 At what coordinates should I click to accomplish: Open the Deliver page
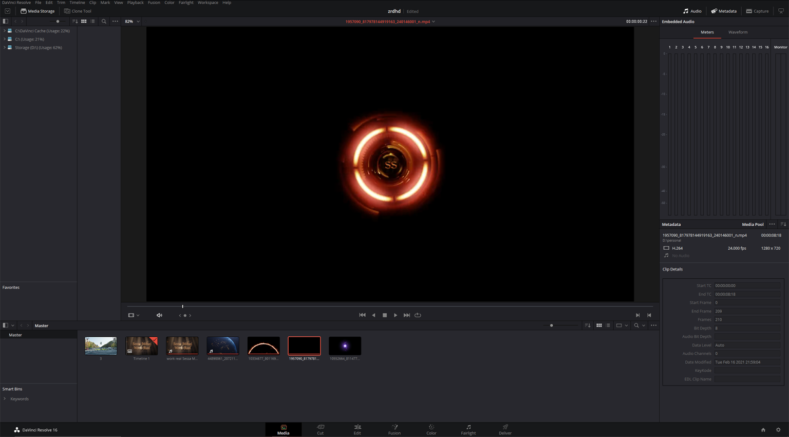(x=504, y=429)
